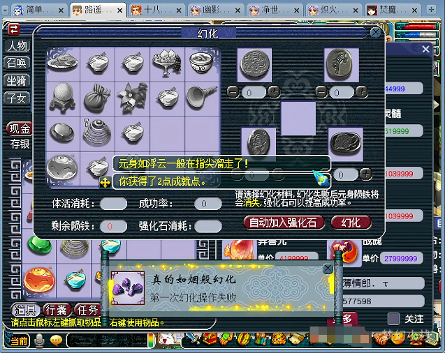This screenshot has width=445, height=353.
Task: Click the 27999999 price field
Action: click(x=401, y=258)
